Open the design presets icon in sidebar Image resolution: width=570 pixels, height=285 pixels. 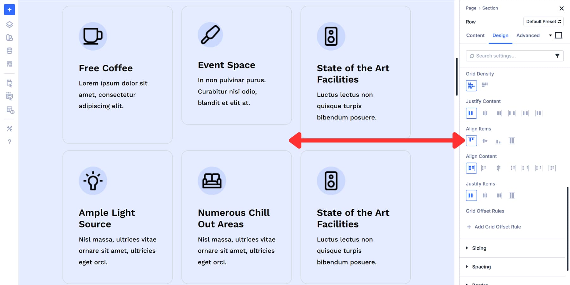pos(9,38)
